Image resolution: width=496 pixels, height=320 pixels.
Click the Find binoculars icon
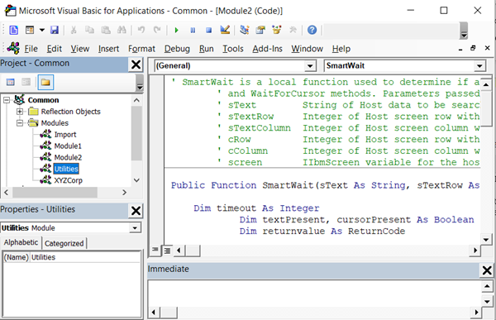[122, 30]
